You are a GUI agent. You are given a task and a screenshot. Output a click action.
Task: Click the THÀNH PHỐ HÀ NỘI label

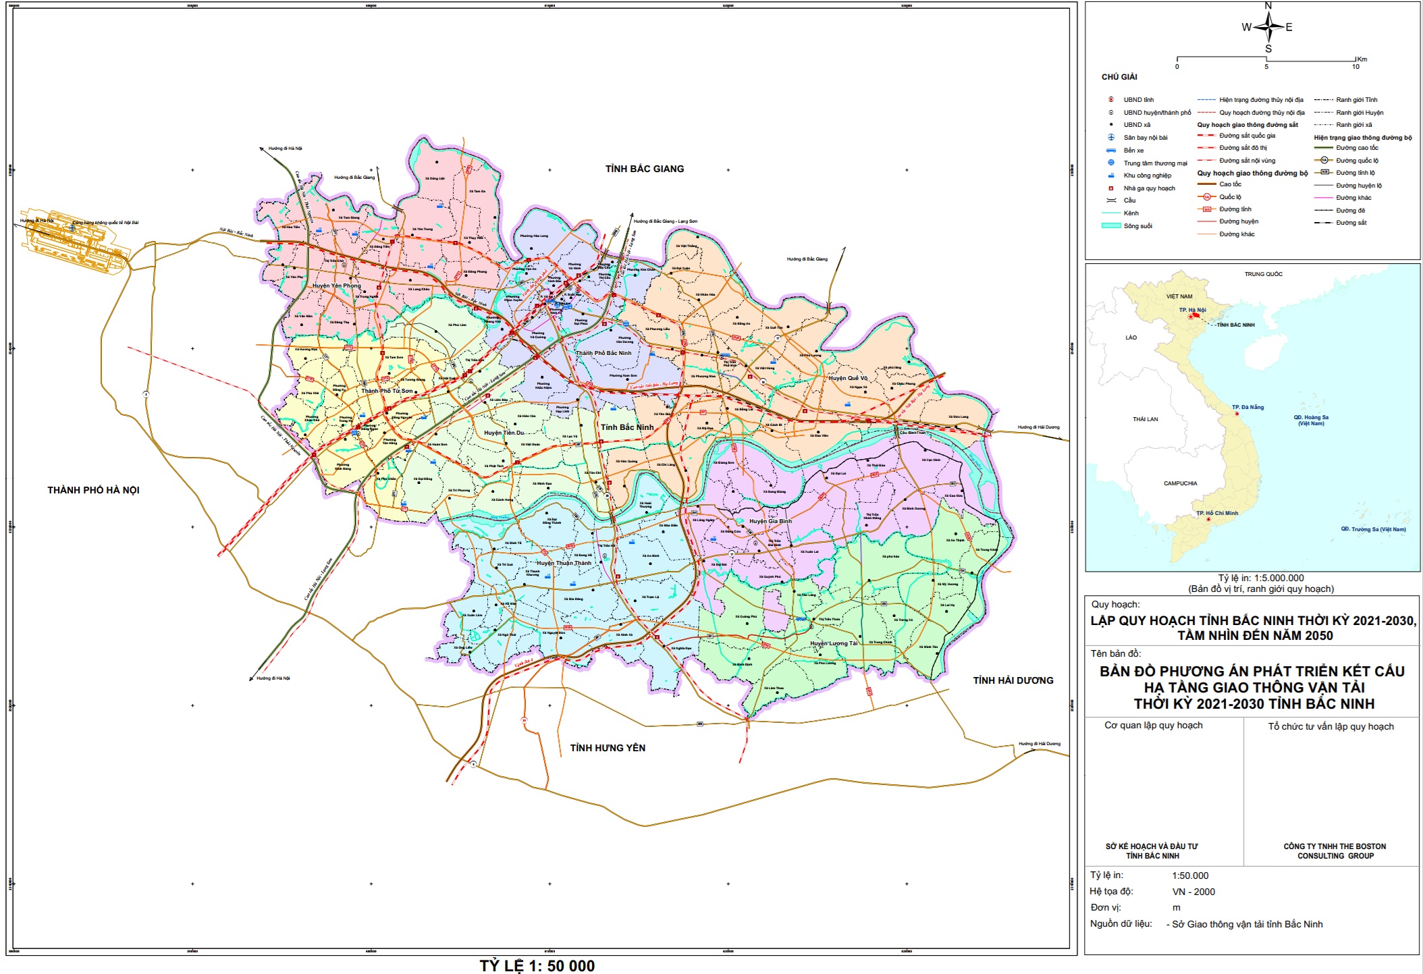pos(93,490)
